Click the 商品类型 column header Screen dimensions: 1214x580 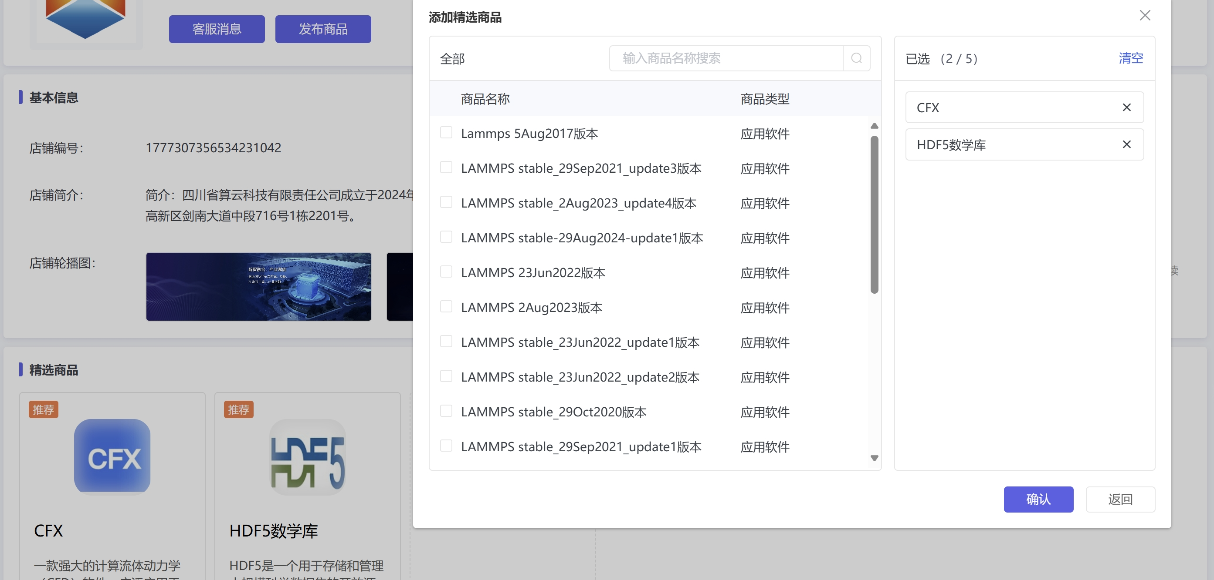pos(764,99)
